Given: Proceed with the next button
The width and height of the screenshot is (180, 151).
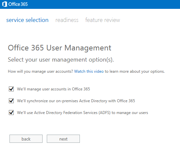Looking at the screenshot, I should point(63,139).
